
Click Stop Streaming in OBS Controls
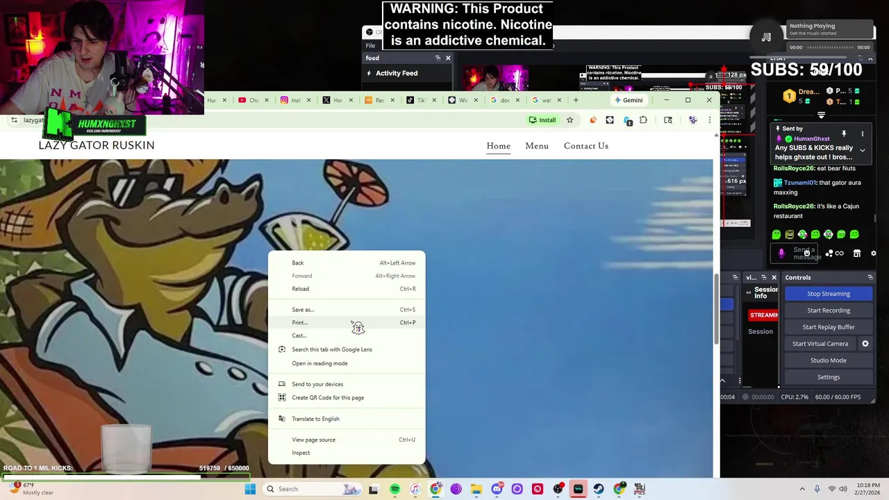829,294
